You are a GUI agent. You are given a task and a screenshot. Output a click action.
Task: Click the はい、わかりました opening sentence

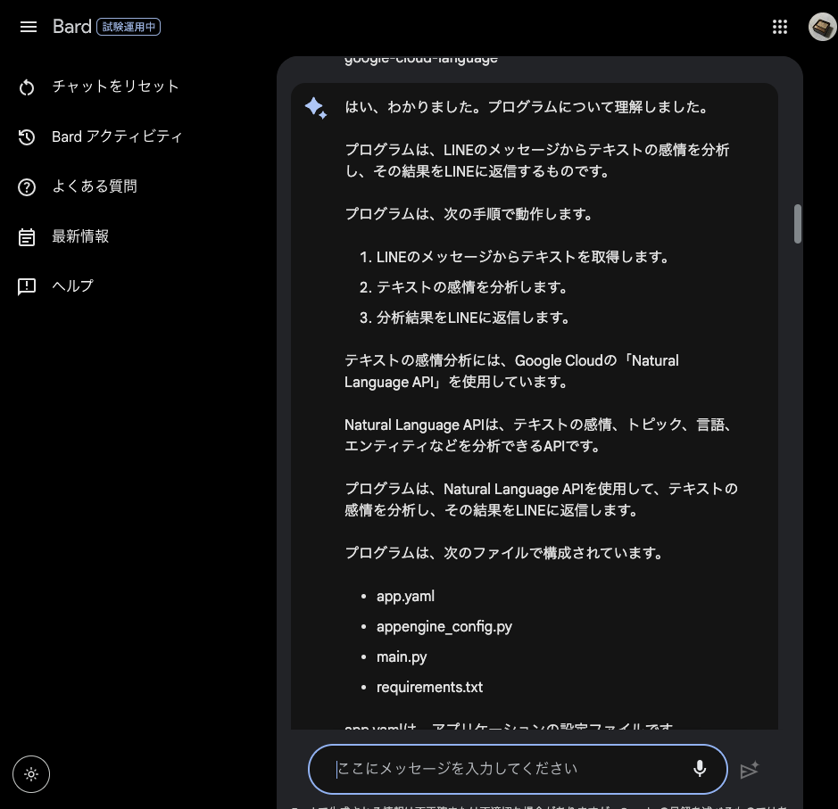click(527, 107)
